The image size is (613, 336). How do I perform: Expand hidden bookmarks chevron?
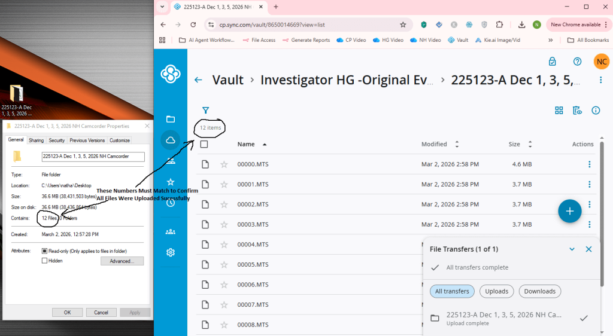click(x=551, y=40)
